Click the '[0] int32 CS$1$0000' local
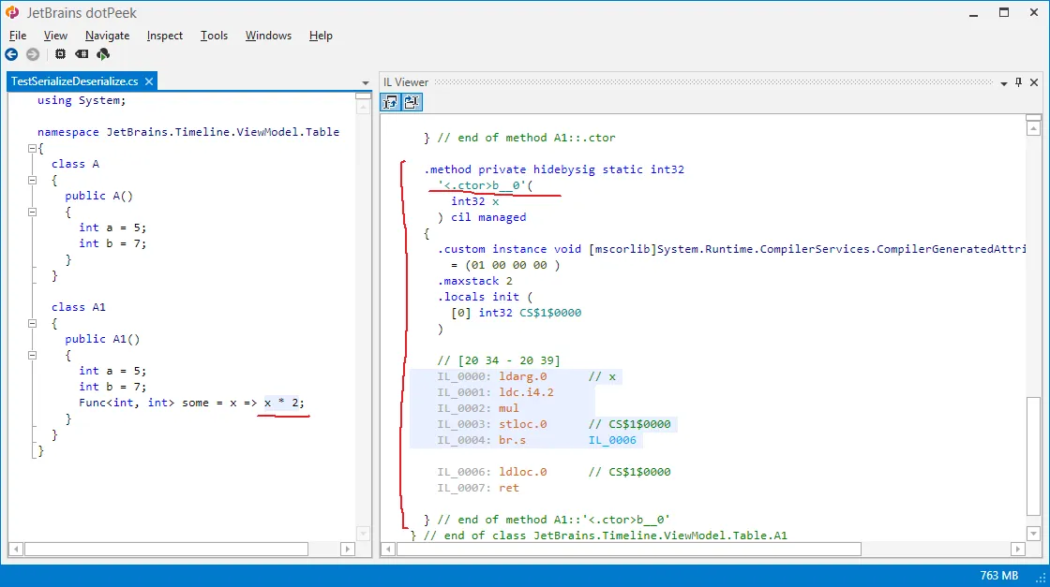 click(517, 313)
